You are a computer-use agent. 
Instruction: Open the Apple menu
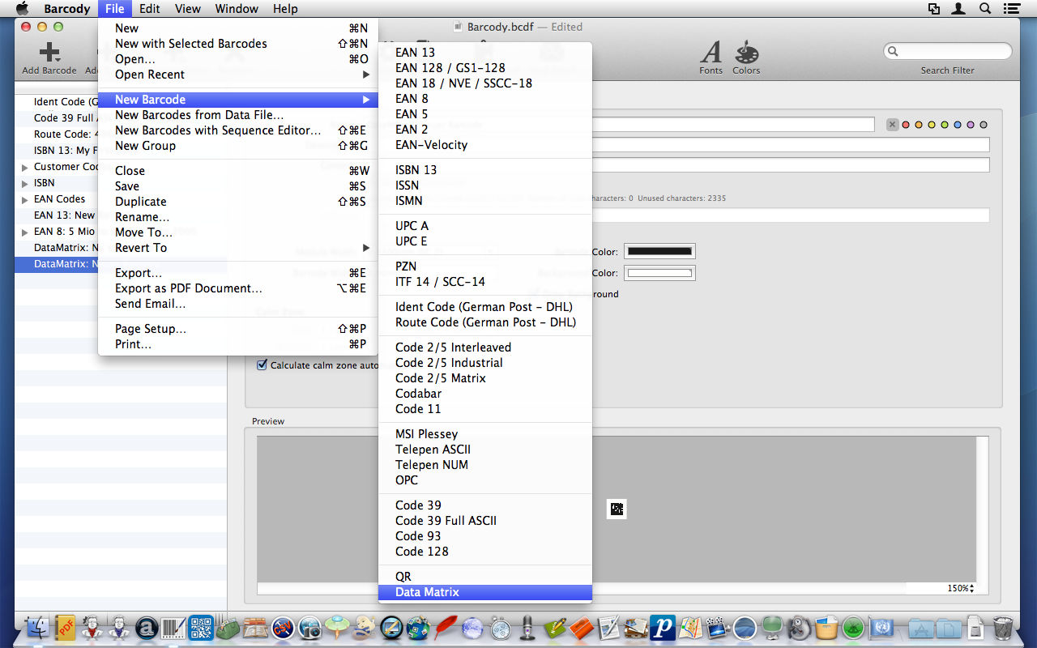coord(23,9)
